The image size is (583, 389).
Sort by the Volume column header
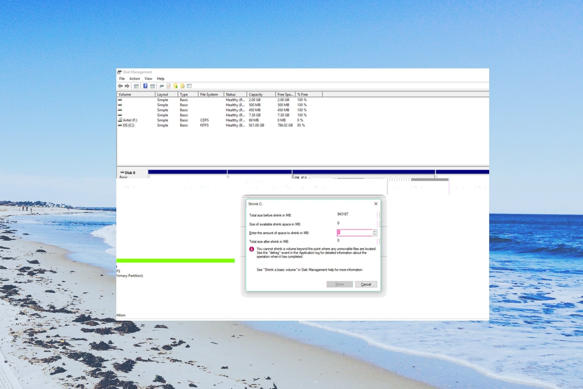tap(136, 95)
